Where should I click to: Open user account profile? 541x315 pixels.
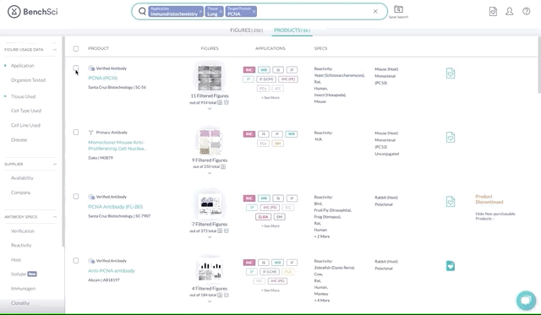[509, 11]
